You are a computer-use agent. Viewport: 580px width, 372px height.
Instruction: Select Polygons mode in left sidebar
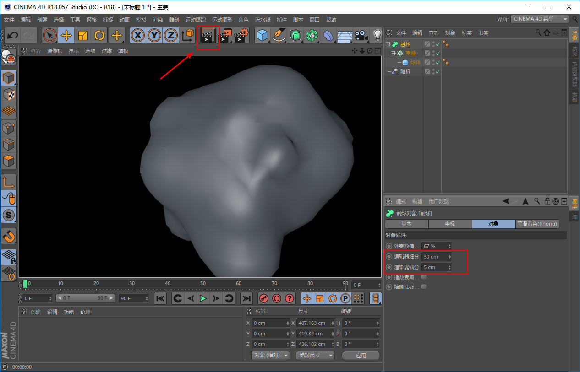(9, 161)
